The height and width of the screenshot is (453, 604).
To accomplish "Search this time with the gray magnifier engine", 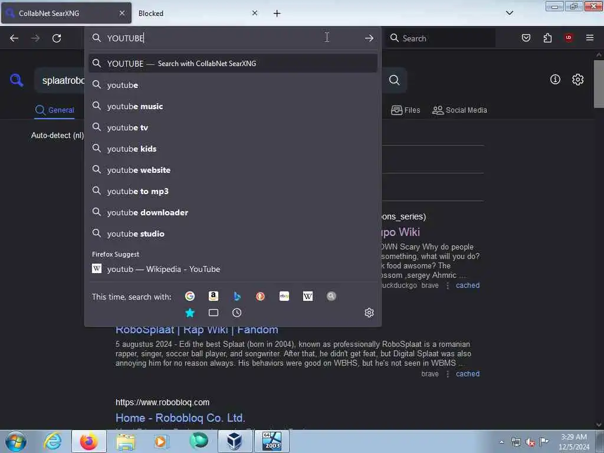I will point(331,296).
